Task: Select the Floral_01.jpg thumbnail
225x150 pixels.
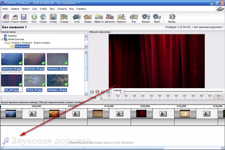Action: point(34,80)
